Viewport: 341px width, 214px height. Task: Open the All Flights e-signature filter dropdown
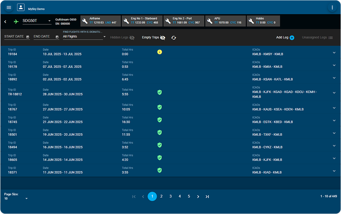pyautogui.click(x=84, y=36)
